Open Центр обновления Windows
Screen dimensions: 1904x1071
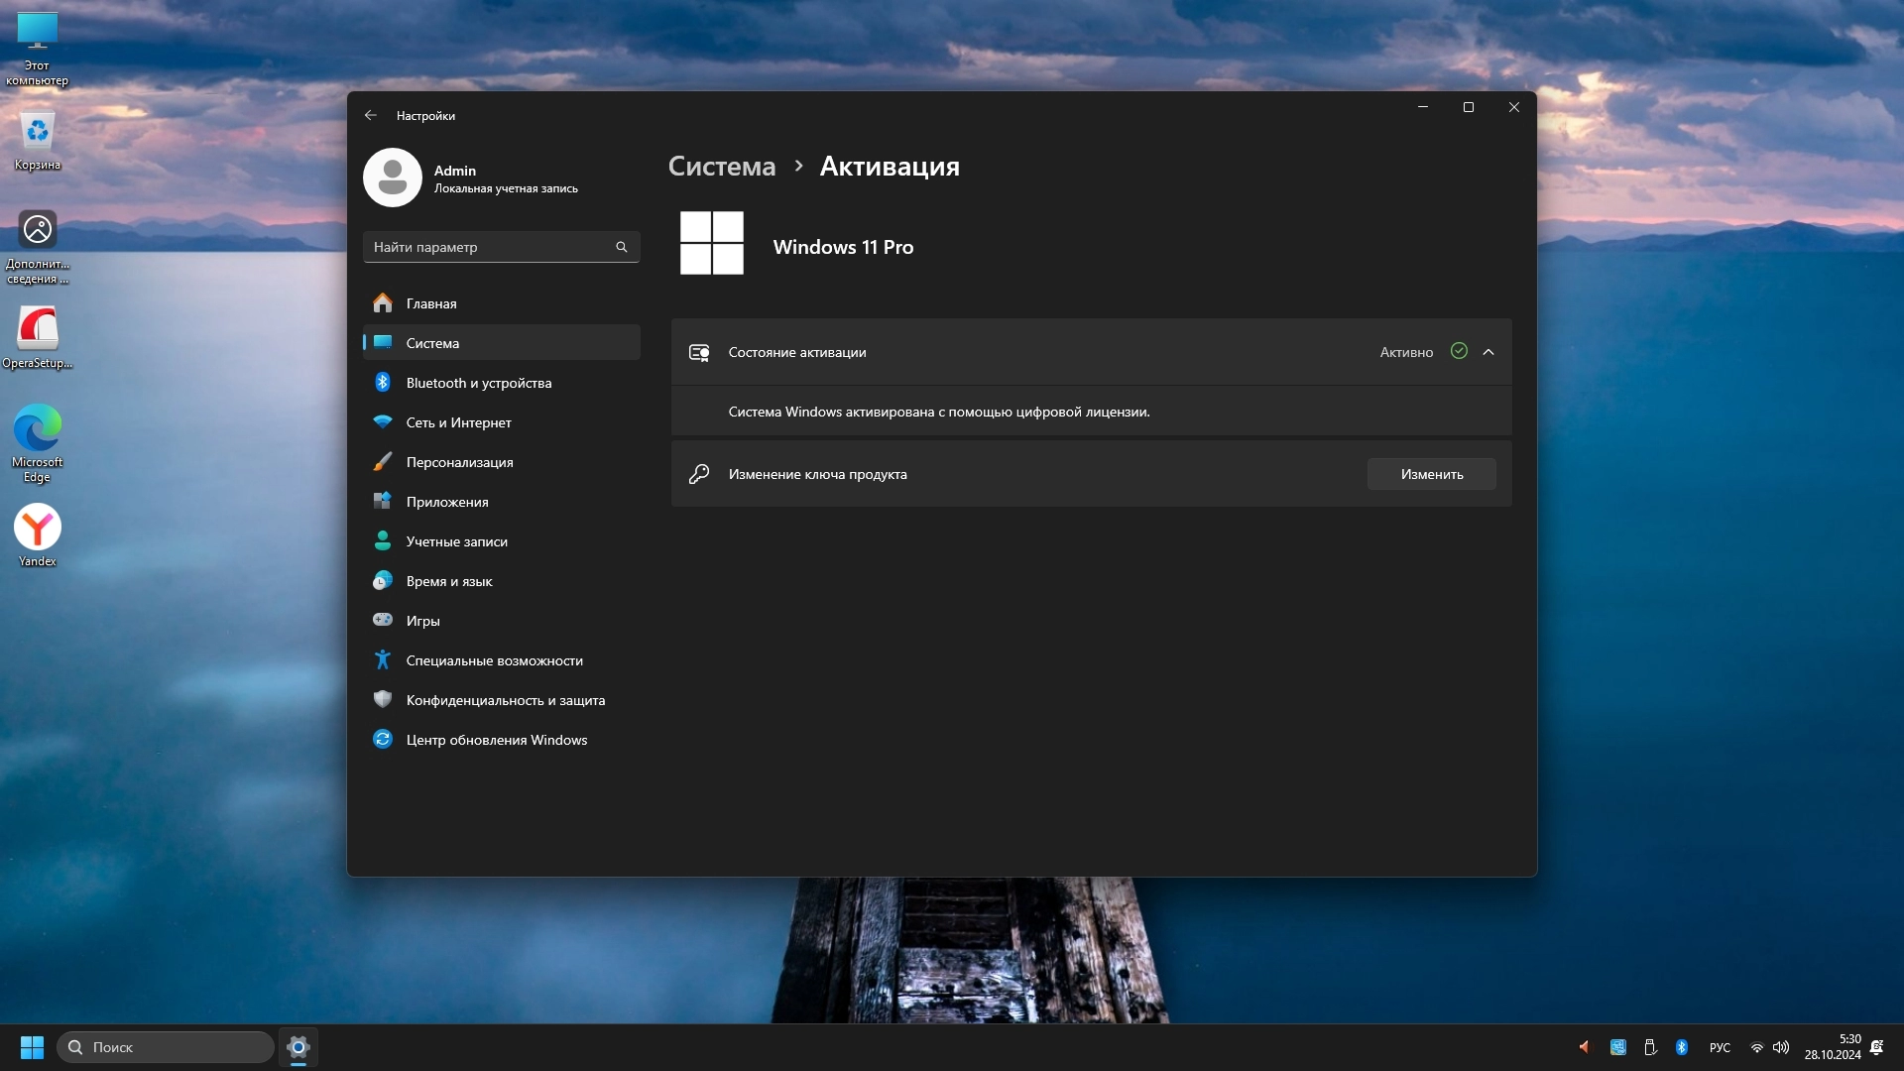496,740
